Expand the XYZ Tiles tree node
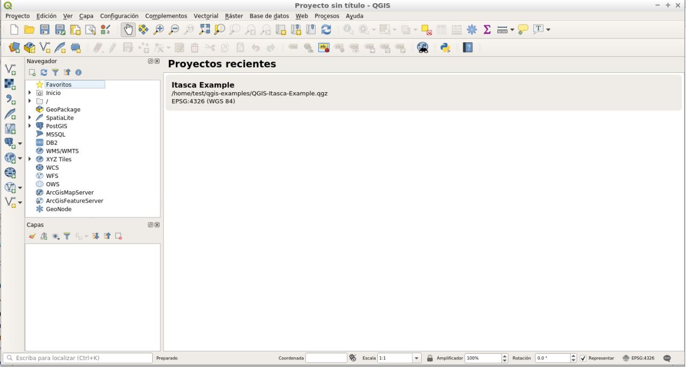686x367 pixels. [x=30, y=159]
